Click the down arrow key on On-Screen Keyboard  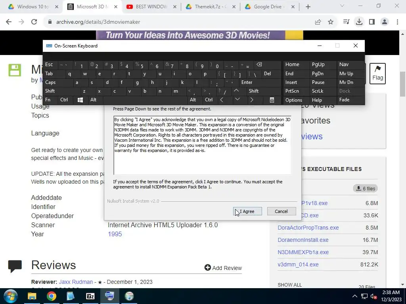pos(237,99)
